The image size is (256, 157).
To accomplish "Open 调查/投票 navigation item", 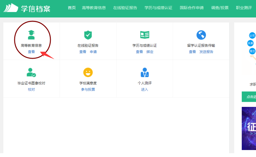I will point(220,8).
